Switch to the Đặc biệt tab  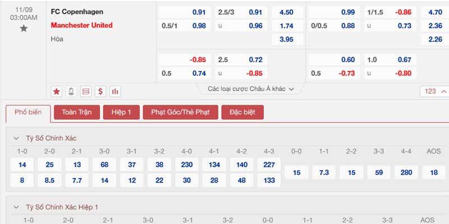click(242, 113)
